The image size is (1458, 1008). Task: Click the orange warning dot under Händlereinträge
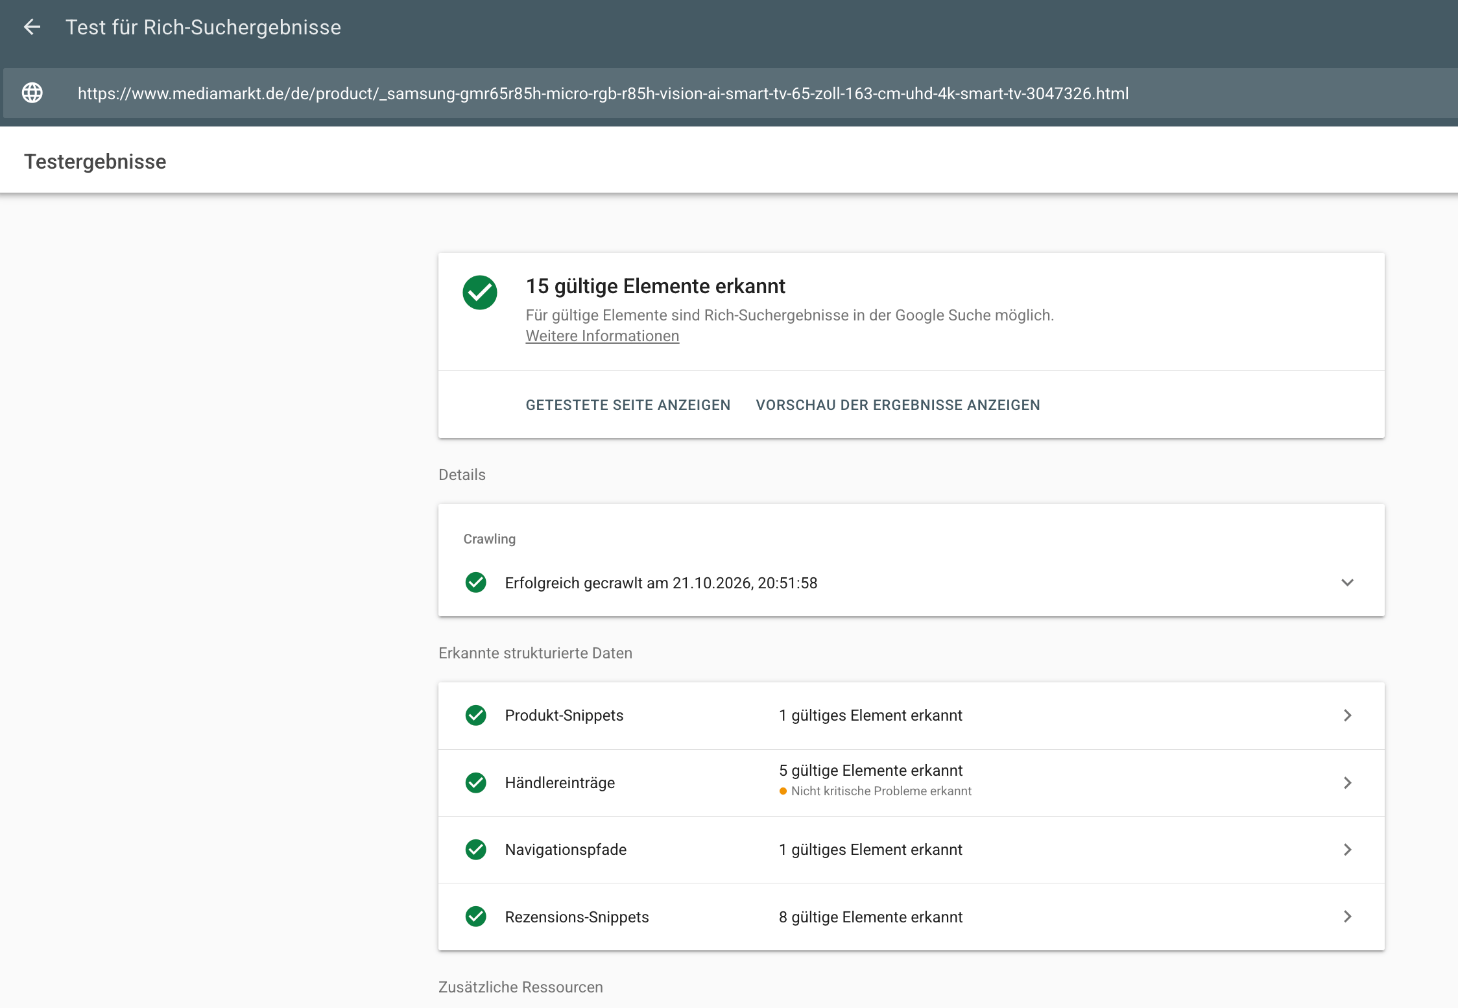click(x=783, y=791)
